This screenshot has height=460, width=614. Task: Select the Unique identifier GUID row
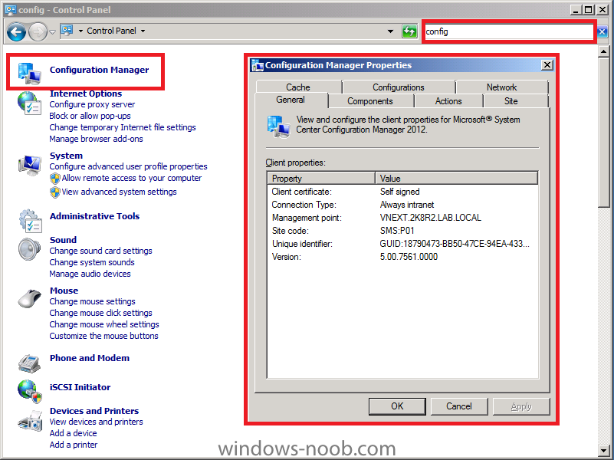pyautogui.click(x=402, y=244)
